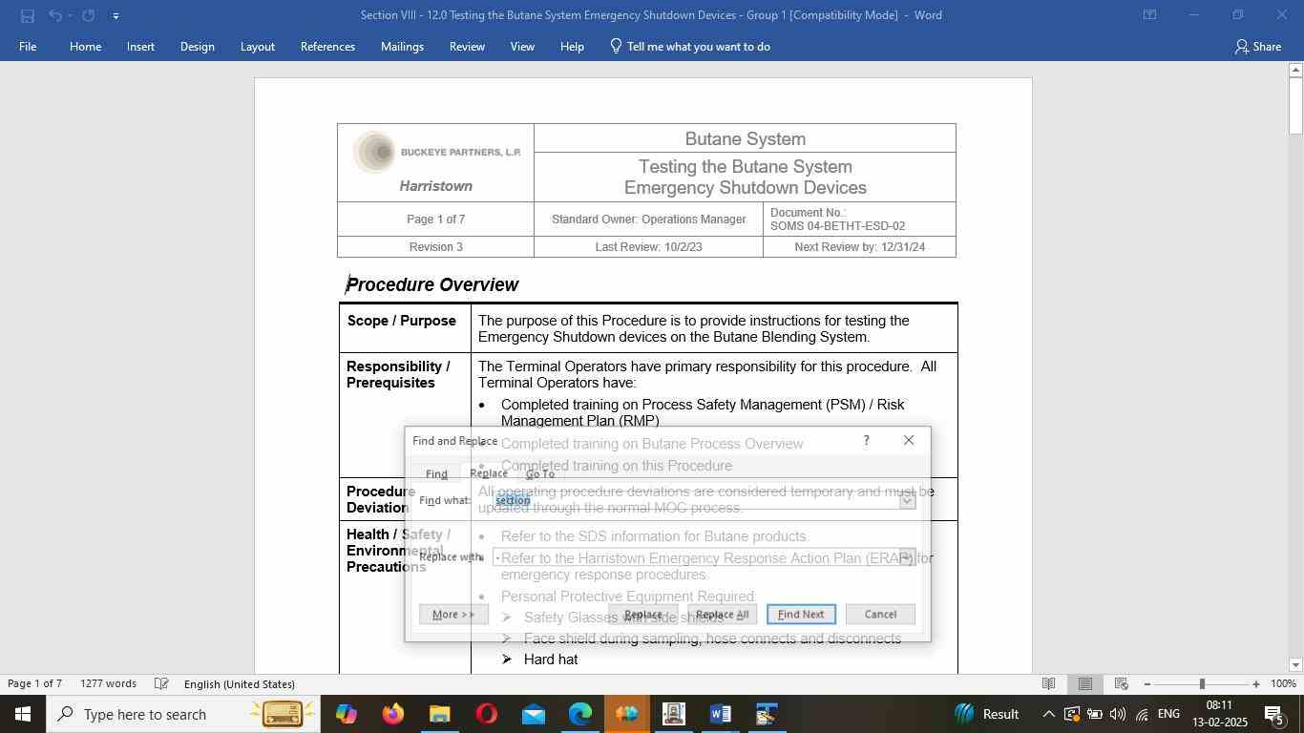1304x733 pixels.
Task: Switch to Read Mode view icon
Action: point(1048,683)
